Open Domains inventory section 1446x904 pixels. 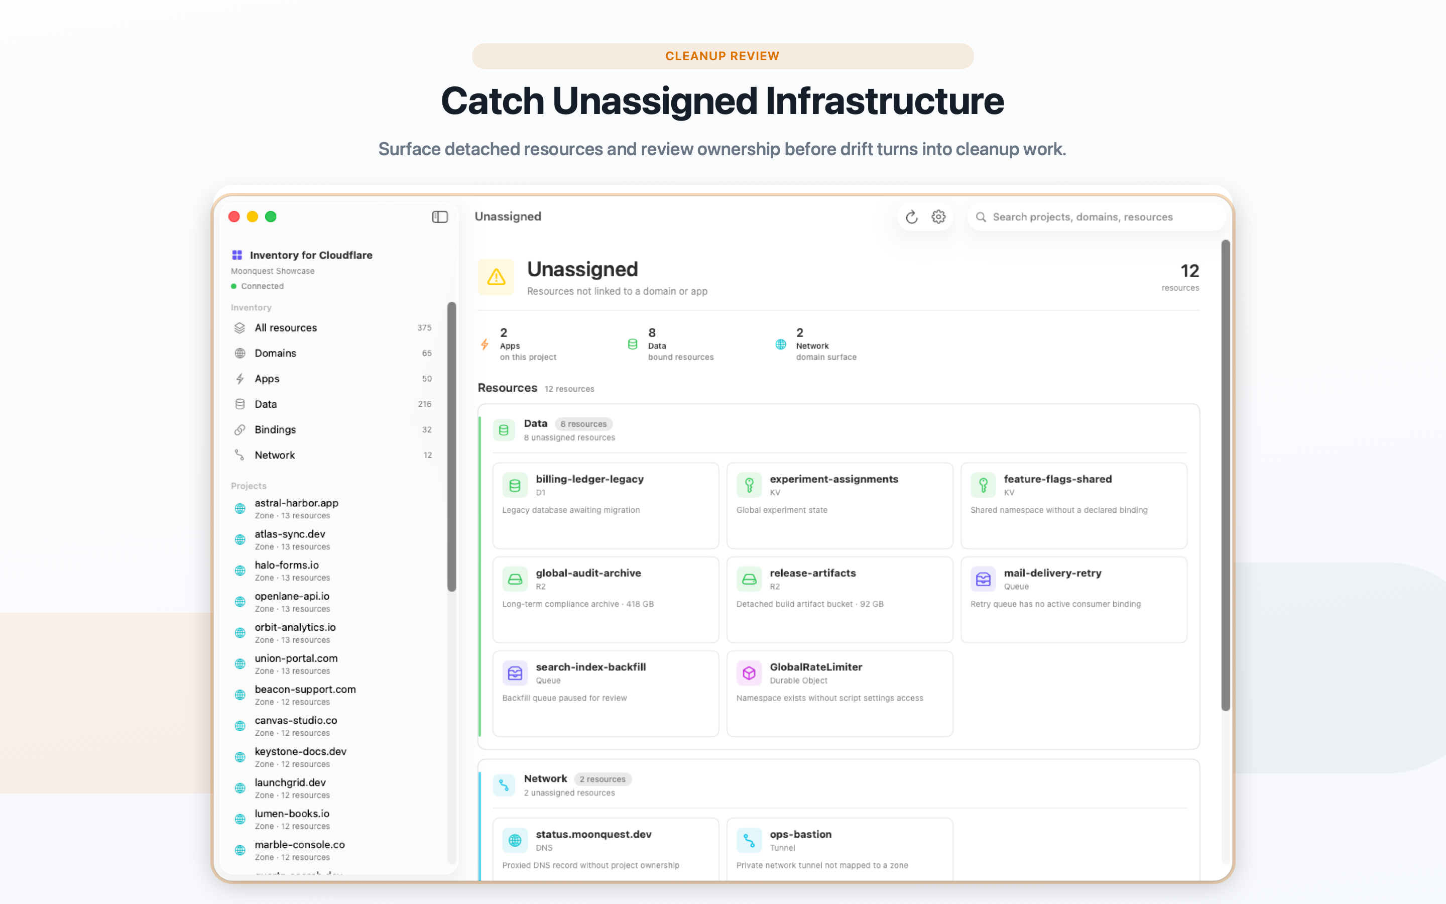point(333,354)
